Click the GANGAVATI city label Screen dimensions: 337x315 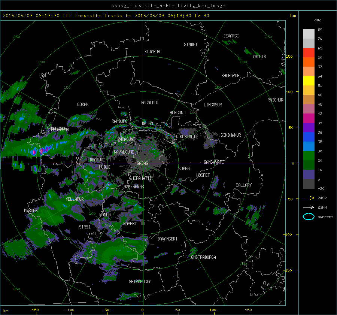pos(214,162)
